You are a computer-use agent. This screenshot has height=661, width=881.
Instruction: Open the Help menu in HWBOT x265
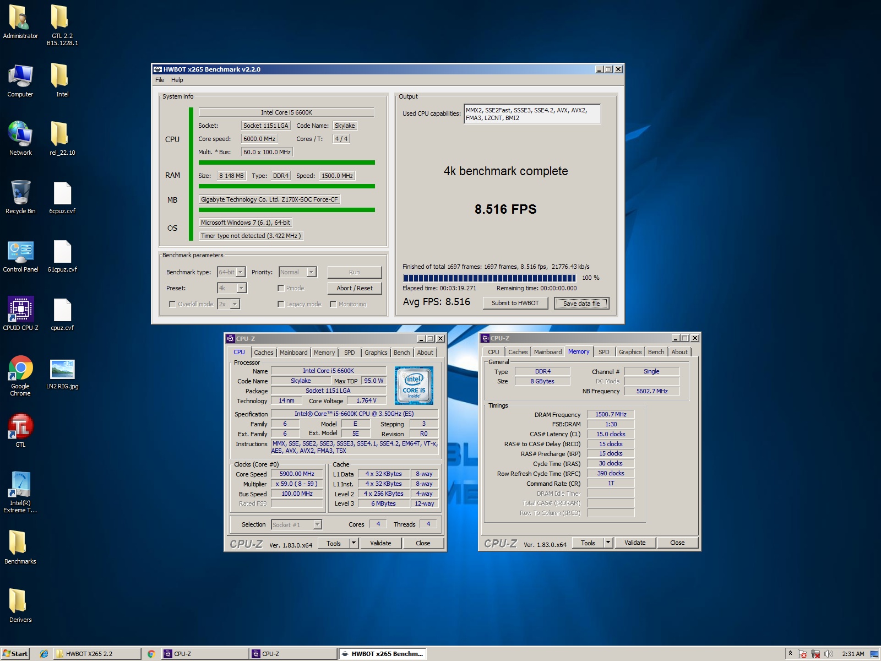click(x=177, y=80)
